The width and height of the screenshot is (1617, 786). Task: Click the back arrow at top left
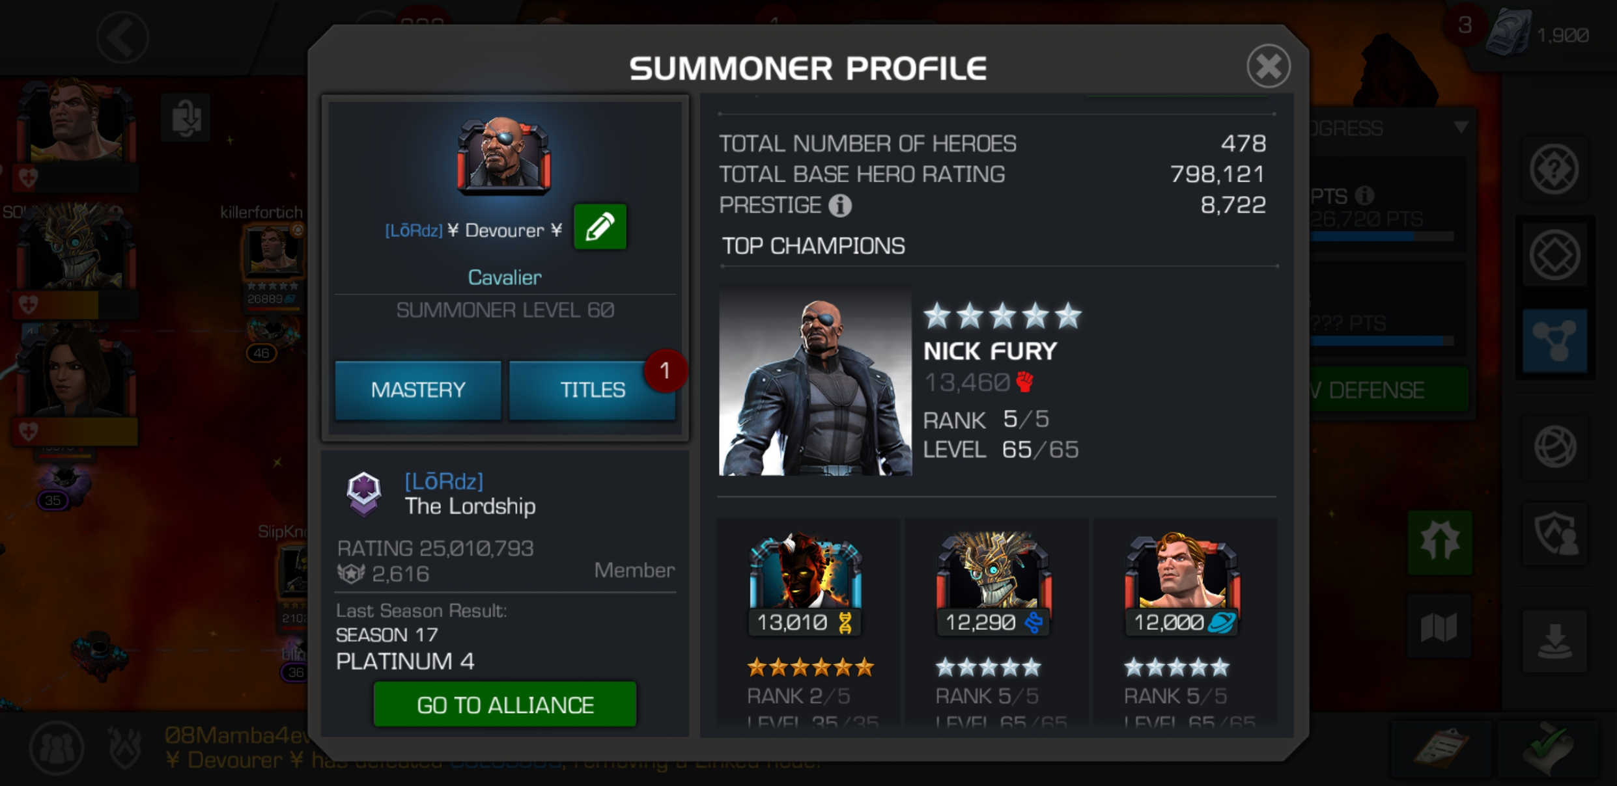click(x=122, y=37)
